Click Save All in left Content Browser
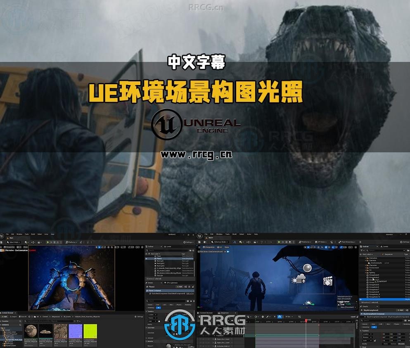The height and width of the screenshot is (348, 410). [x=23, y=317]
